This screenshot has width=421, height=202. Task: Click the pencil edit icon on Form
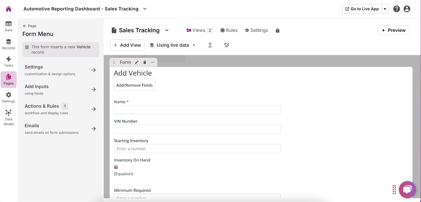pyautogui.click(x=137, y=62)
